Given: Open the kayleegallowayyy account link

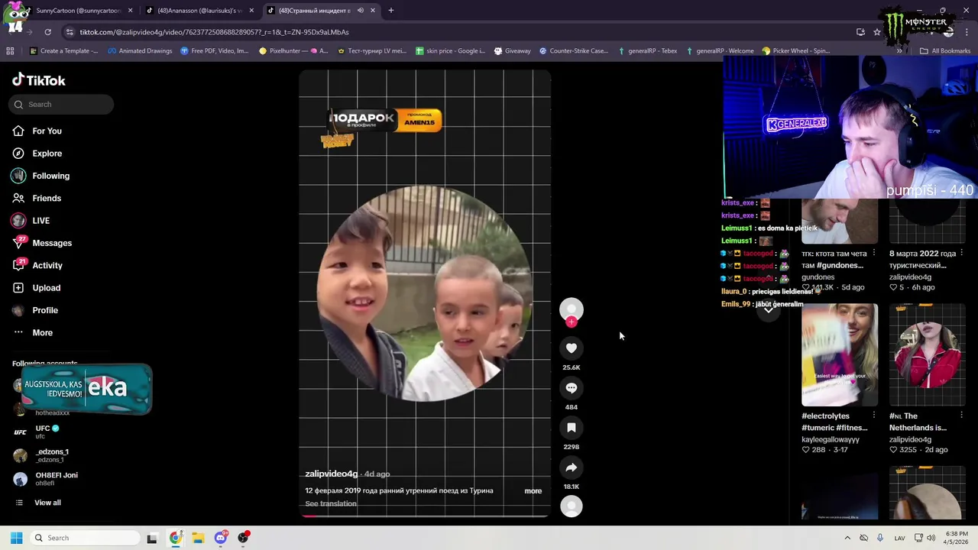Looking at the screenshot, I should 831,440.
